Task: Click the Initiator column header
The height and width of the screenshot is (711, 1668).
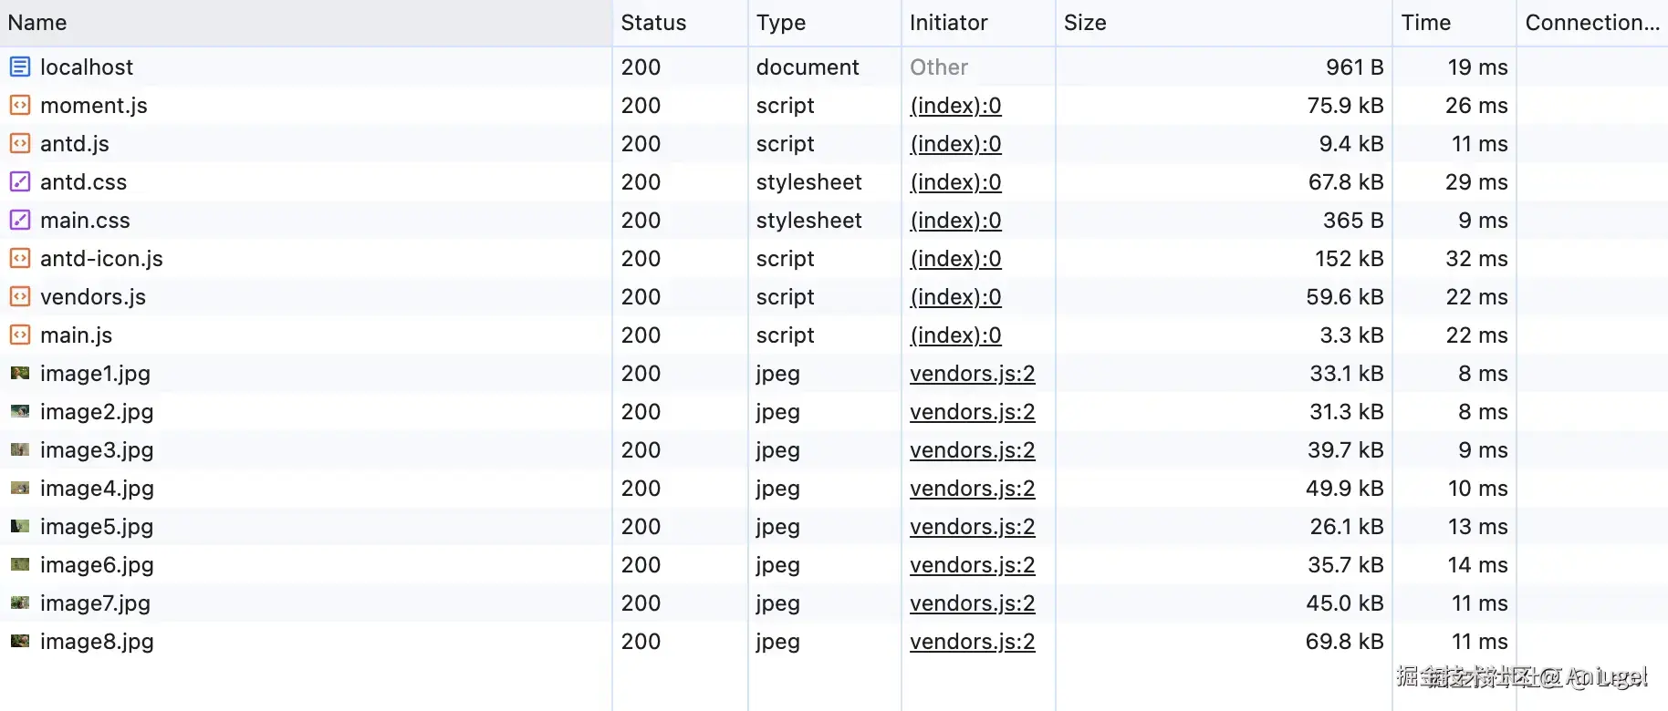Action: (948, 23)
